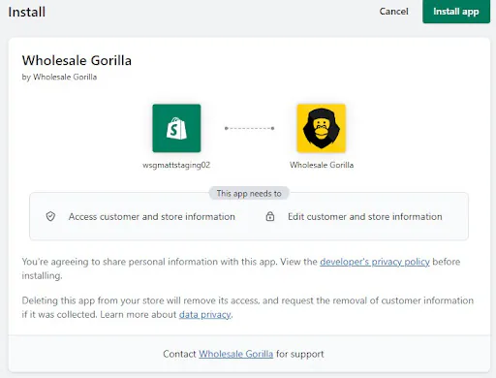Image resolution: width=496 pixels, height=378 pixels.
Task: Select "Edit customer and store information" text
Action: click(365, 216)
